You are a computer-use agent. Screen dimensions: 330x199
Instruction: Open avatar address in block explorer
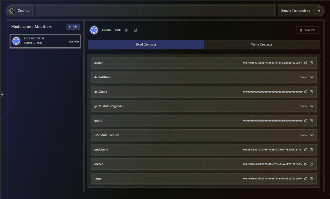click(311, 63)
